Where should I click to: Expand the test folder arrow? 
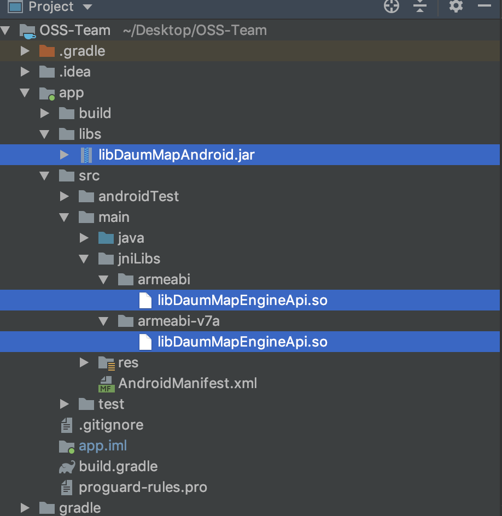click(64, 404)
